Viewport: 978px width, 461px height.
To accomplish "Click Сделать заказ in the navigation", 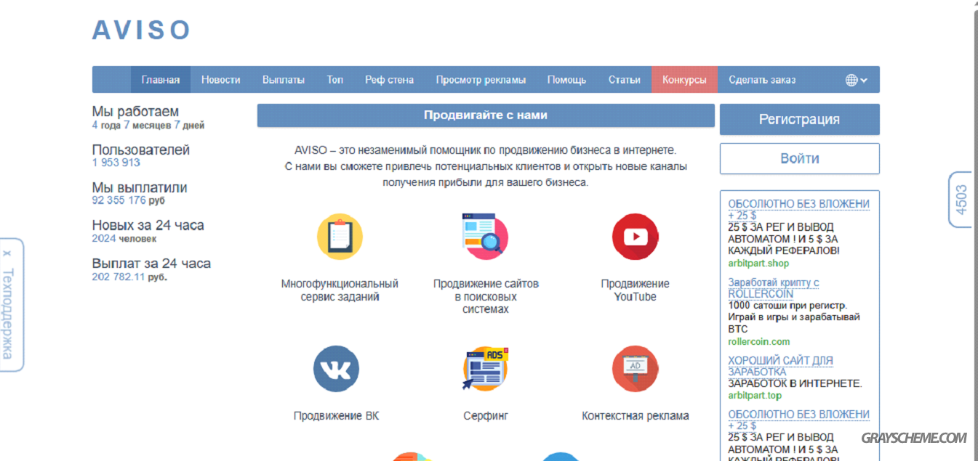I will [x=762, y=80].
